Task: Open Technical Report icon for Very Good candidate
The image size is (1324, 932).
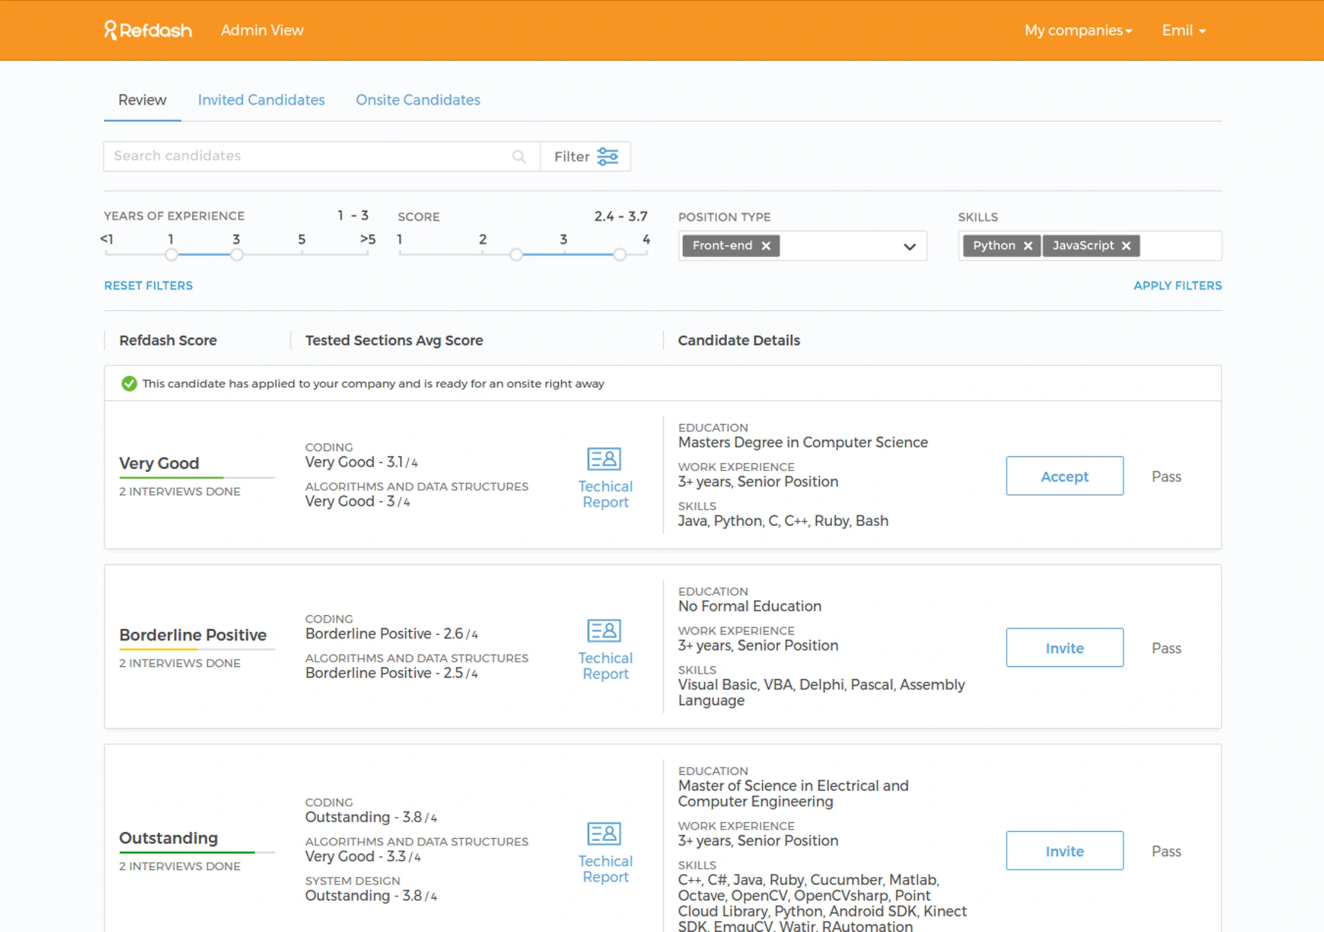Action: (604, 459)
